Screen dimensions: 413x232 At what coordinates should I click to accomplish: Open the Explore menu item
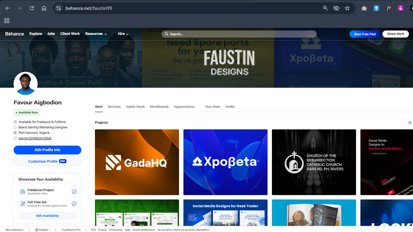click(36, 34)
